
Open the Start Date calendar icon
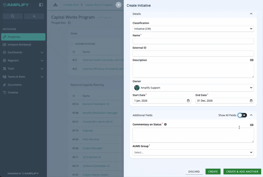(x=188, y=100)
